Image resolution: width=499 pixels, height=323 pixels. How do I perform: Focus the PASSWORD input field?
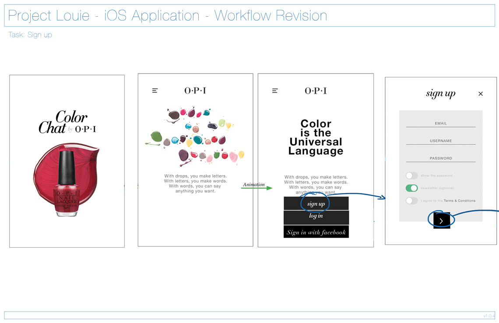441,158
